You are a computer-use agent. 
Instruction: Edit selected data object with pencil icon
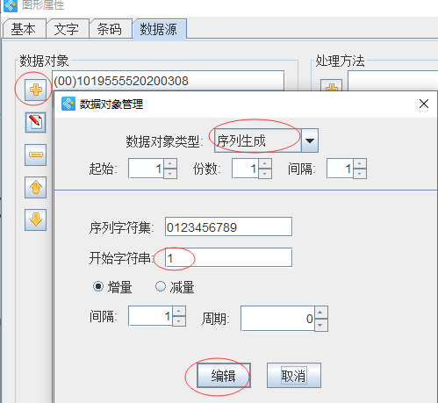[x=35, y=122]
